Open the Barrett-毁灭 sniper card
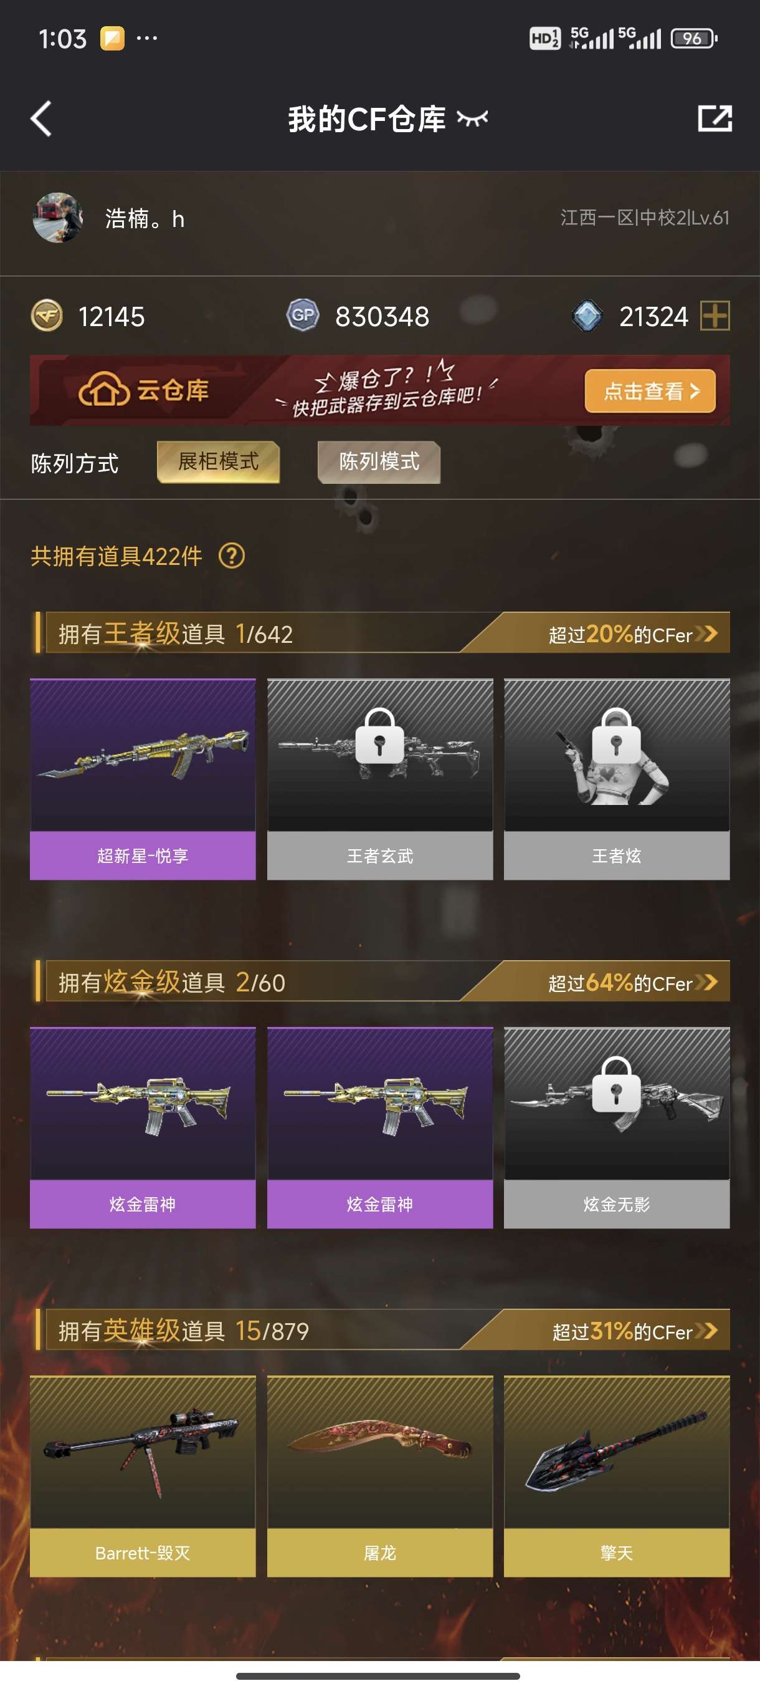Image resolution: width=760 pixels, height=1691 pixels. 143,1477
